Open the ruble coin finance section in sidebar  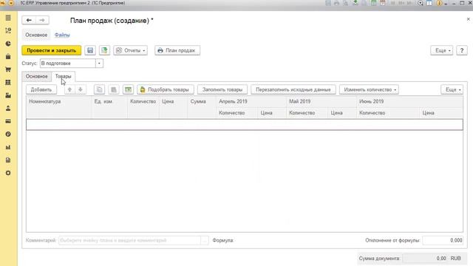(x=8, y=134)
